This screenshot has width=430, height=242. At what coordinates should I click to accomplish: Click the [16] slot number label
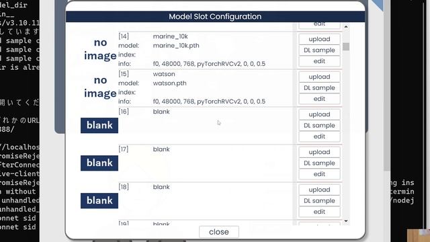[124, 112]
